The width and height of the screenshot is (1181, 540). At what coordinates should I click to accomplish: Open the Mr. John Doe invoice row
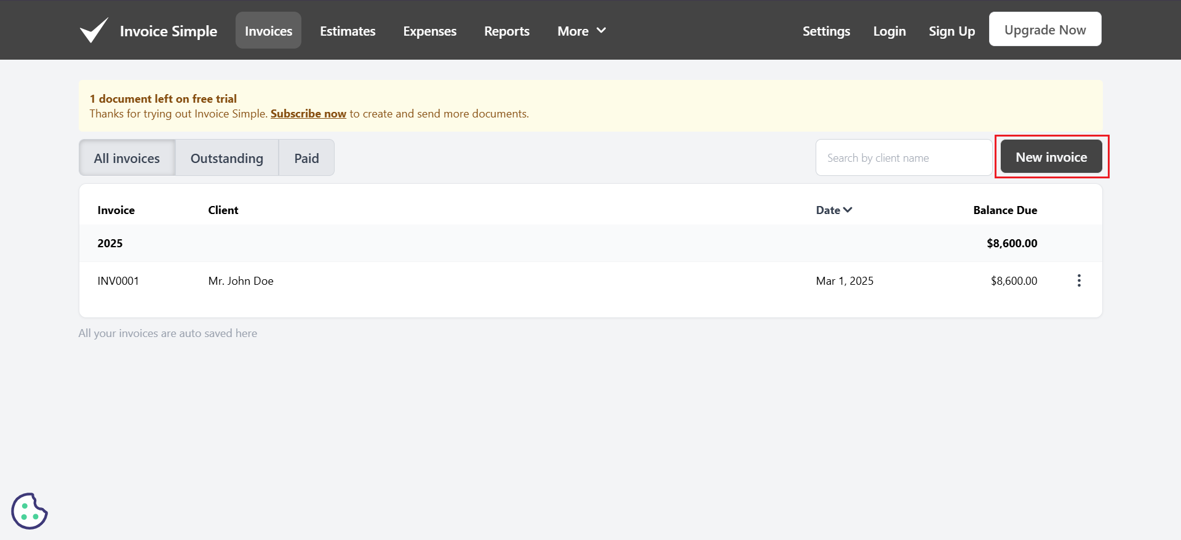pos(241,281)
